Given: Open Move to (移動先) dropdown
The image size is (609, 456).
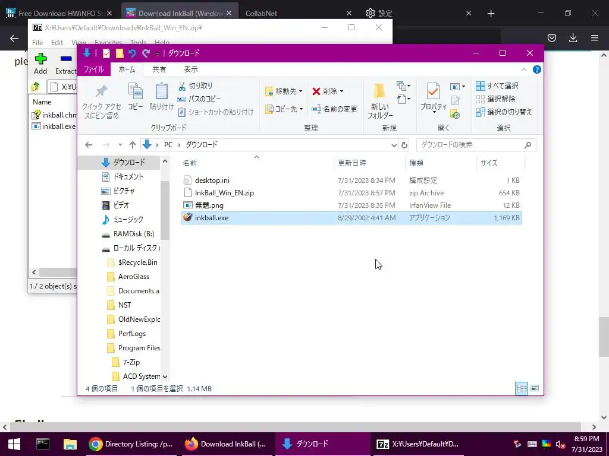Looking at the screenshot, I should (284, 91).
